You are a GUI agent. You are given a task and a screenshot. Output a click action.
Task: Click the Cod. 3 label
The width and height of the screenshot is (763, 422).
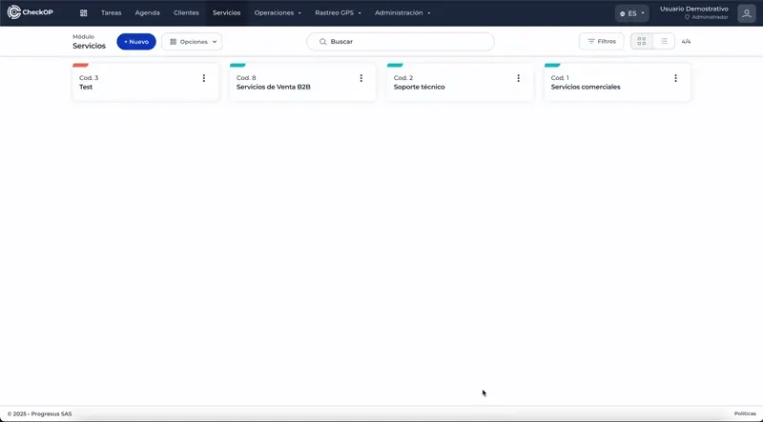pos(89,78)
